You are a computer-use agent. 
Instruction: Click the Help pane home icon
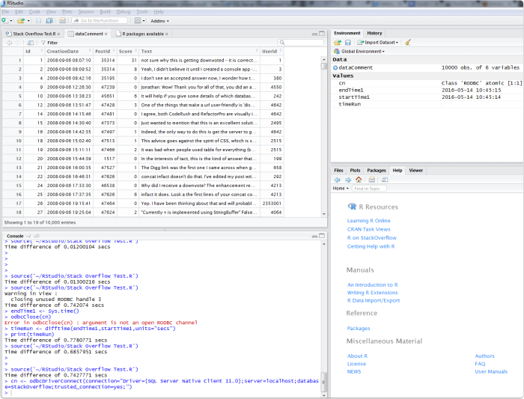(x=358, y=180)
